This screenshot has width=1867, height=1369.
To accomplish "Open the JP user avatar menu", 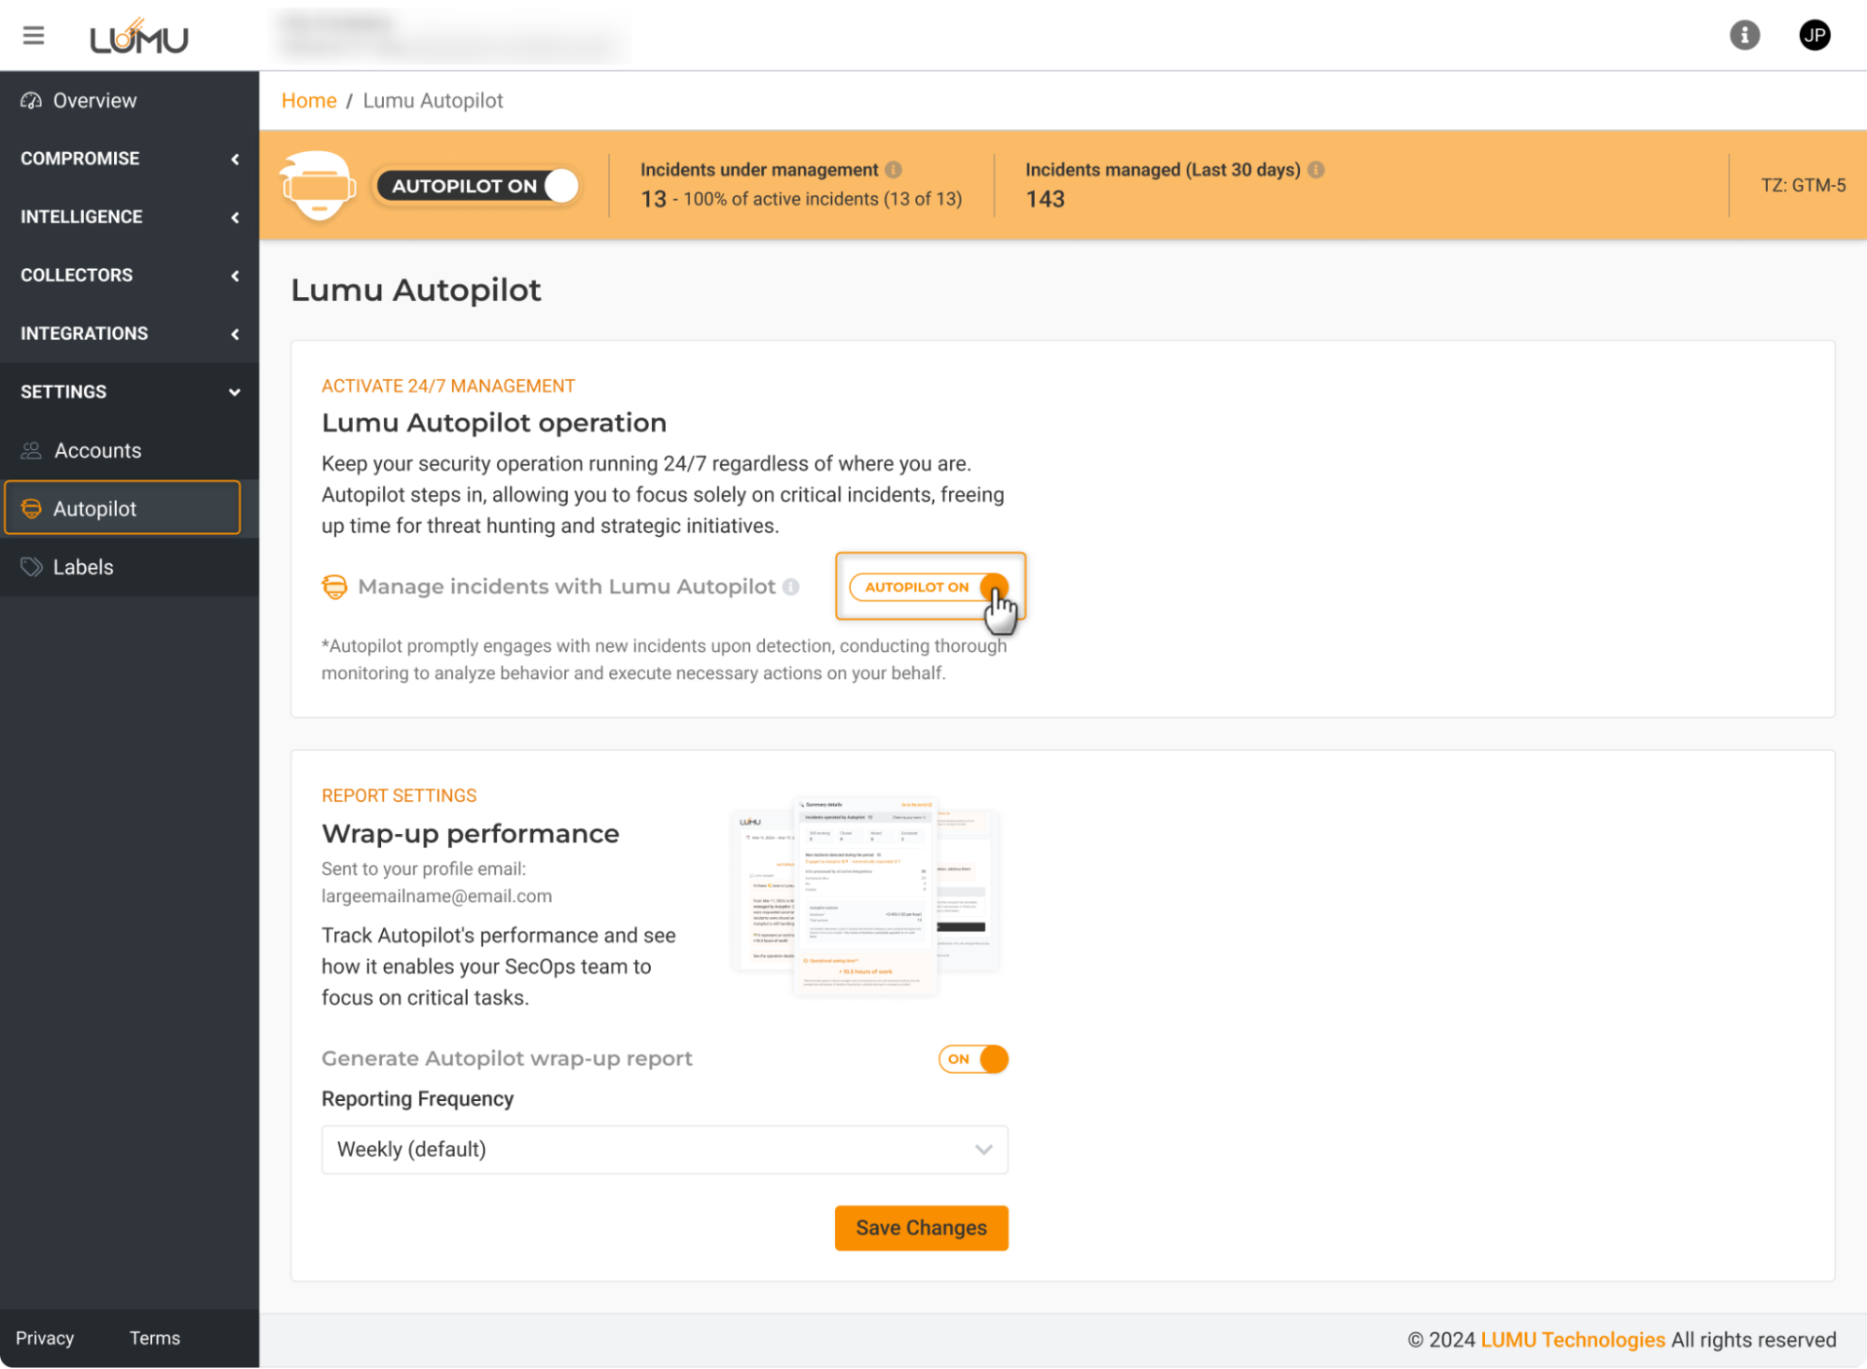I will coord(1814,35).
